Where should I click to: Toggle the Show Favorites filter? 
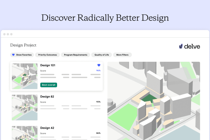(22, 55)
